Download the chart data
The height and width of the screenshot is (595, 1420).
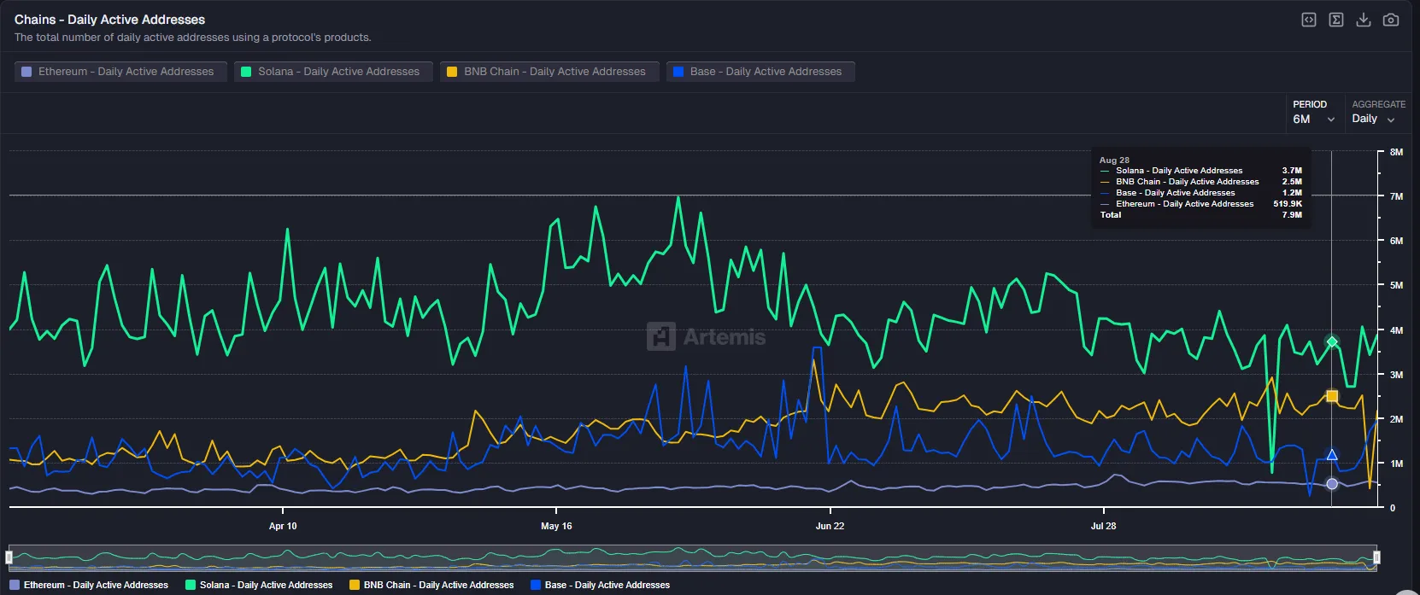(1364, 20)
